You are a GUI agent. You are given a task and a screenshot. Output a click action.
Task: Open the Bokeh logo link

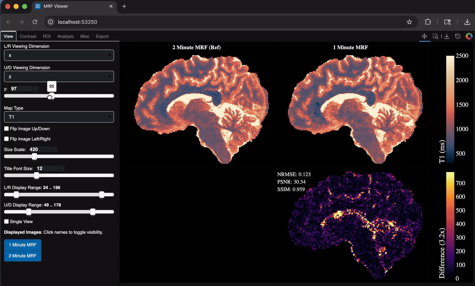469,36
